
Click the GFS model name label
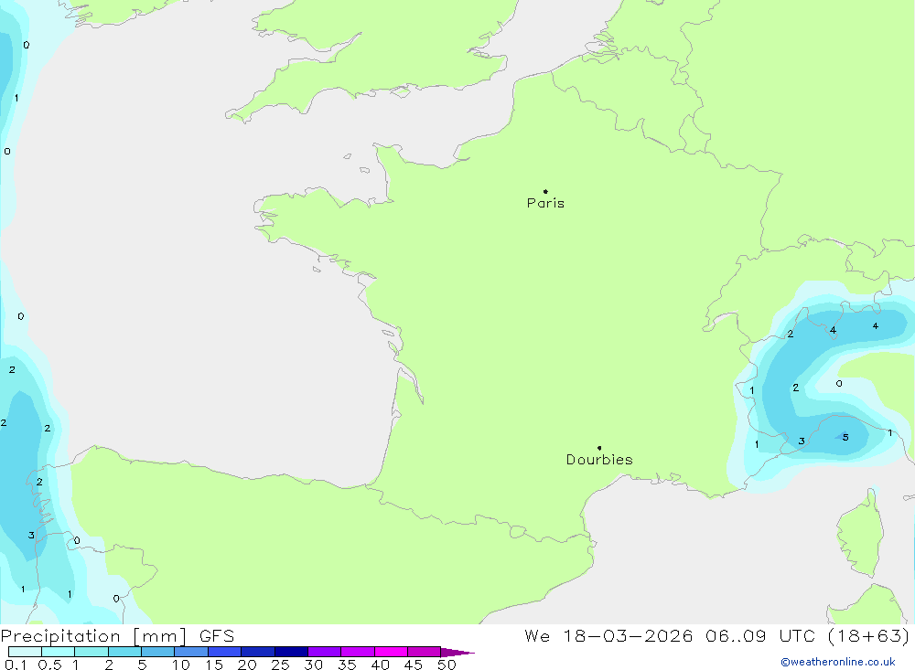coord(217,636)
